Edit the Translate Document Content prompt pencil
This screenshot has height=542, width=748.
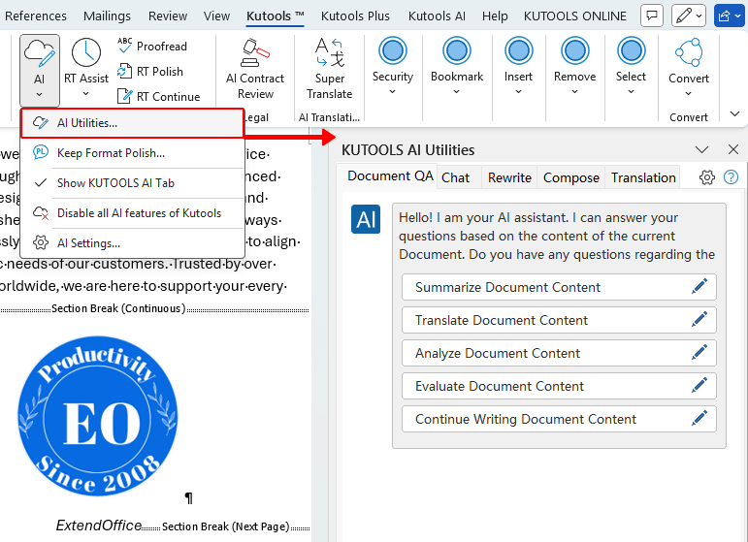699,319
